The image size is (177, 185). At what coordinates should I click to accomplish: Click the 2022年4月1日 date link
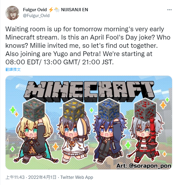(x=42, y=177)
